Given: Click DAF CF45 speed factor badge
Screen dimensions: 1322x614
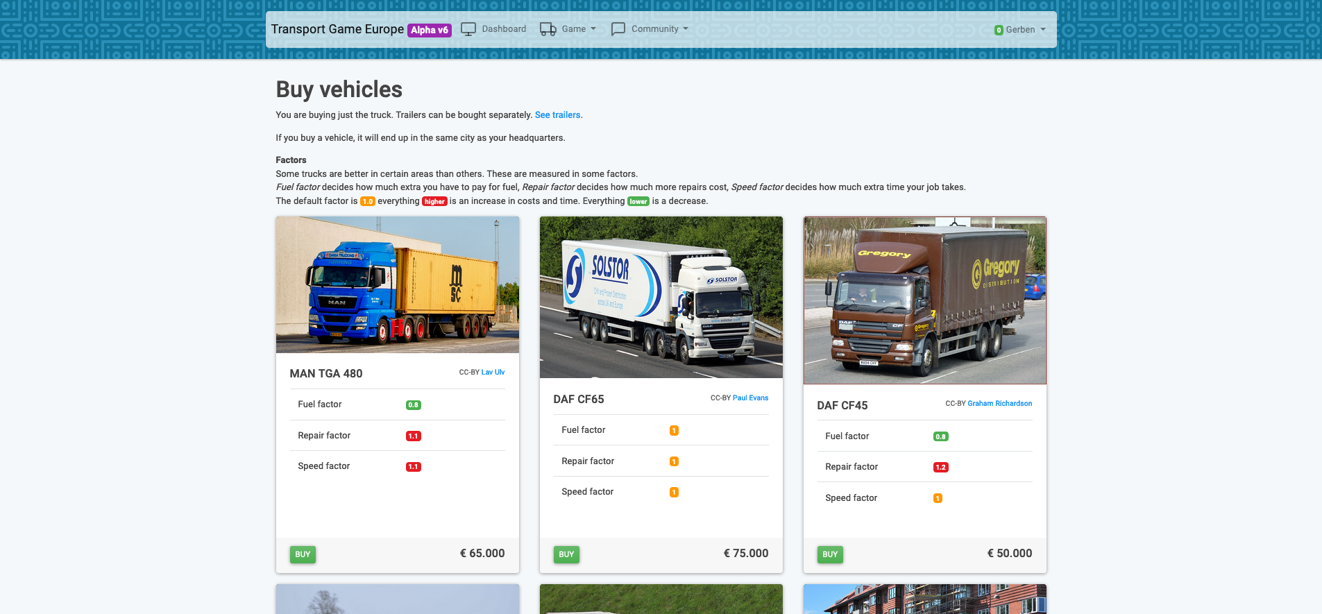Looking at the screenshot, I should tap(938, 498).
